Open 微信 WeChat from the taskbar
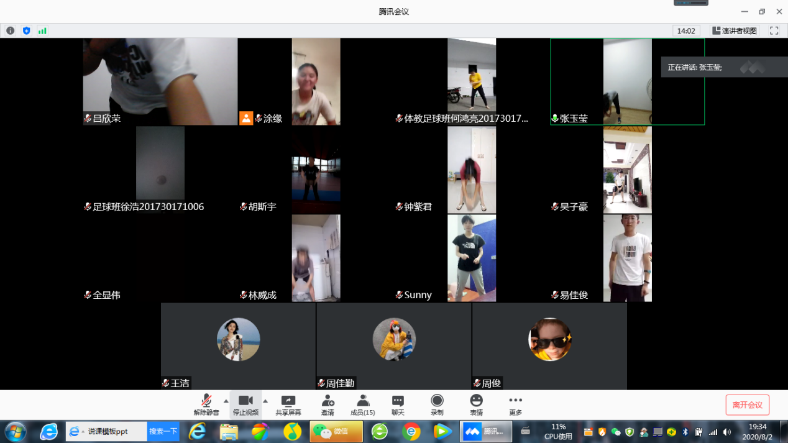Image resolution: width=788 pixels, height=443 pixels. click(x=336, y=431)
